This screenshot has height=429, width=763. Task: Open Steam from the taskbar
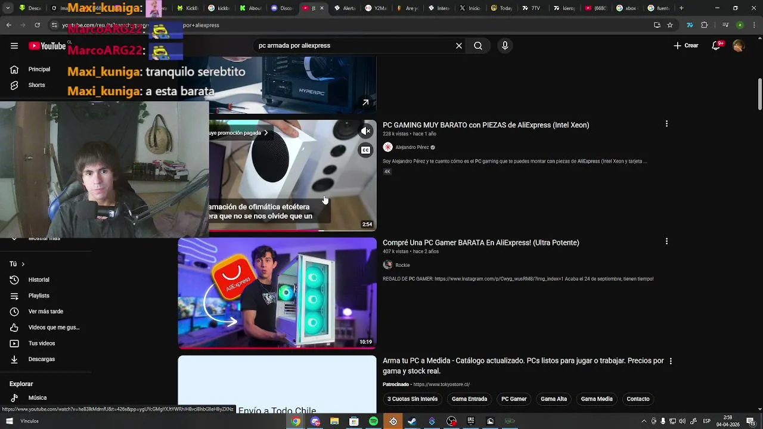[x=412, y=421]
